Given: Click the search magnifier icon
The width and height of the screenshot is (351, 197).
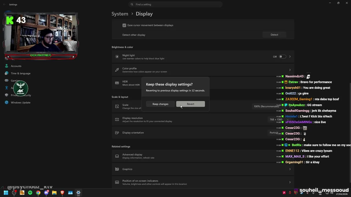Looking at the screenshot, I should 132,4.
